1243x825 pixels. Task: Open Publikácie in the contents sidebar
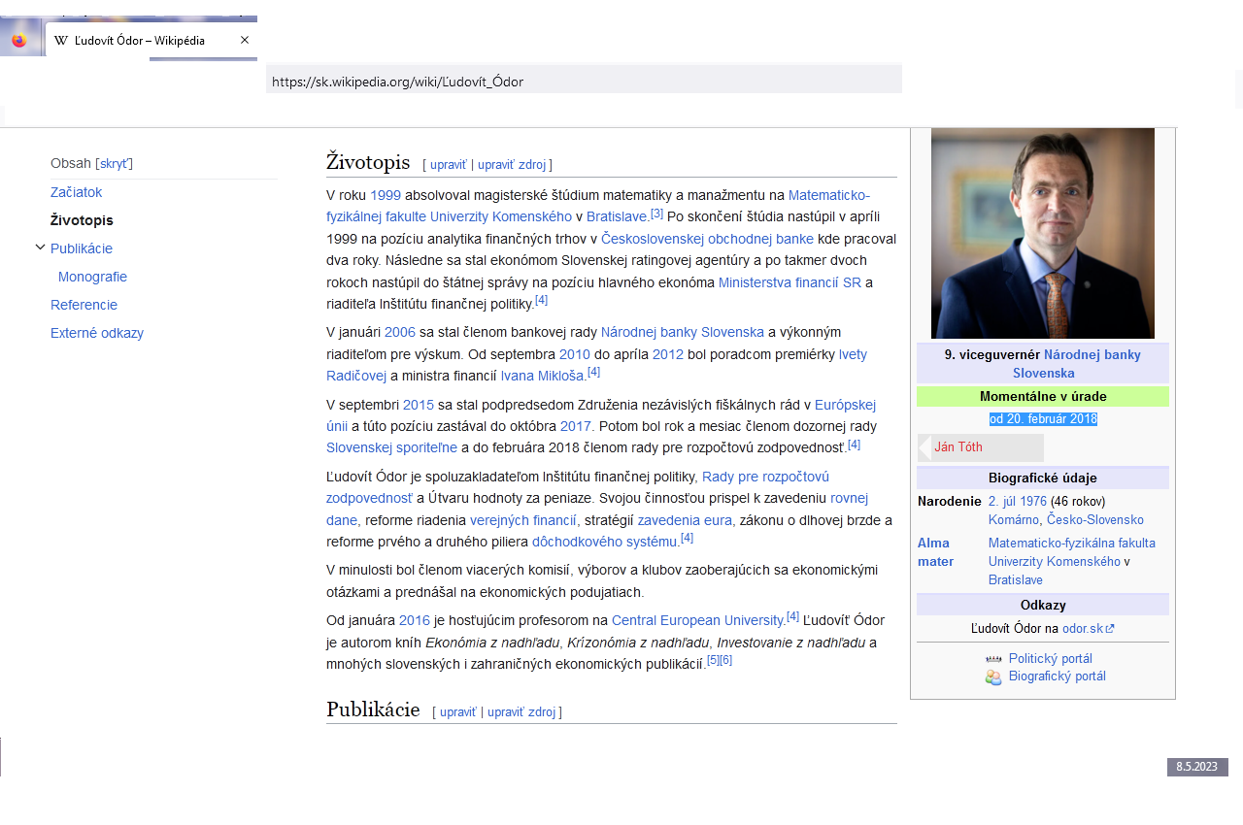(82, 248)
